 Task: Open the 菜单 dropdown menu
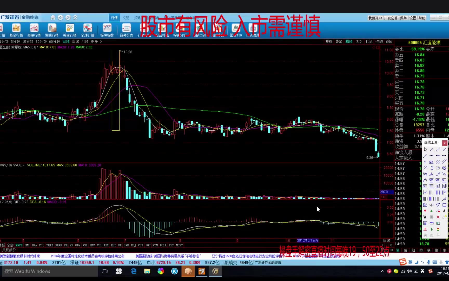(403, 18)
